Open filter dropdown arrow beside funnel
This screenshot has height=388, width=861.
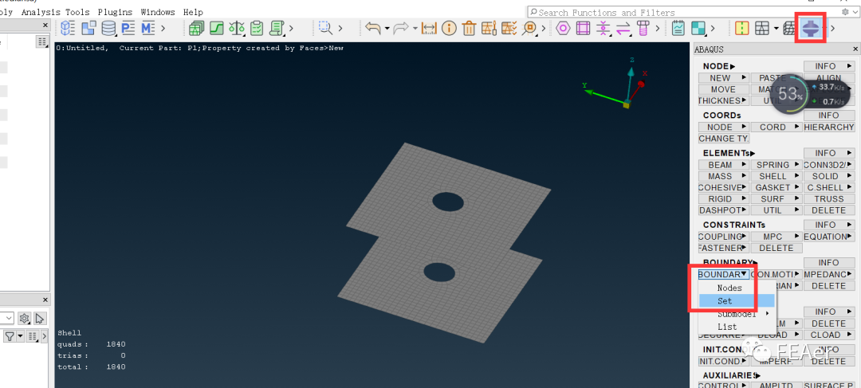coord(20,336)
